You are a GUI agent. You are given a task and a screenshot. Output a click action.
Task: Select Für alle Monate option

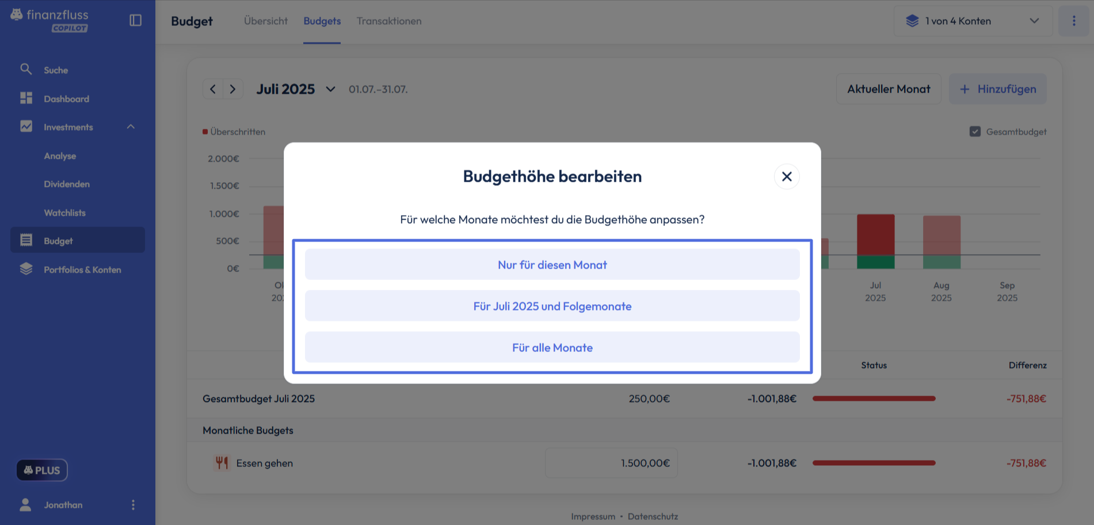click(552, 347)
